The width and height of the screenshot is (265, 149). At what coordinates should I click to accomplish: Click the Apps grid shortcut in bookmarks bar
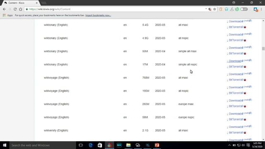(8, 15)
